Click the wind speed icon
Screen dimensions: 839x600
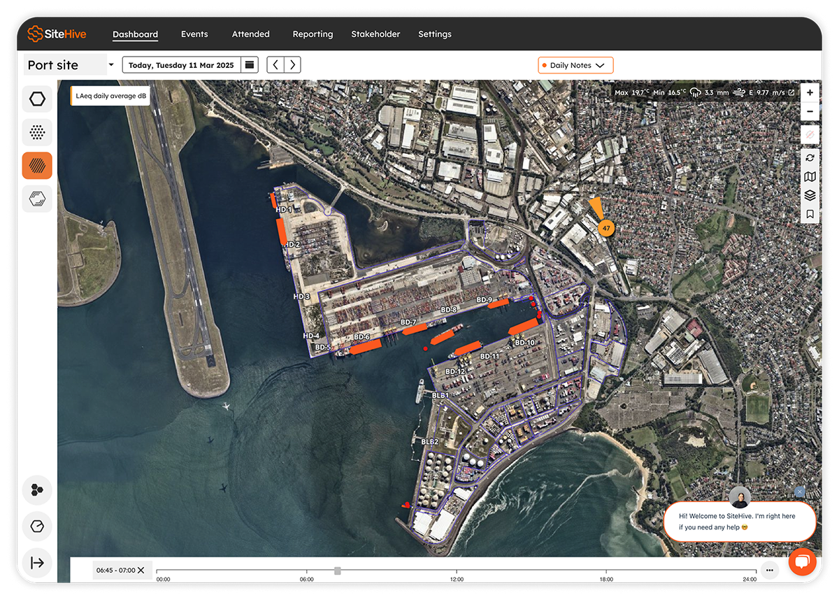pyautogui.click(x=739, y=92)
